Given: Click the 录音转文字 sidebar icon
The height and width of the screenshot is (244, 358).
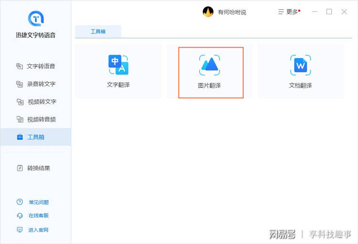Looking at the screenshot, I should [20, 84].
